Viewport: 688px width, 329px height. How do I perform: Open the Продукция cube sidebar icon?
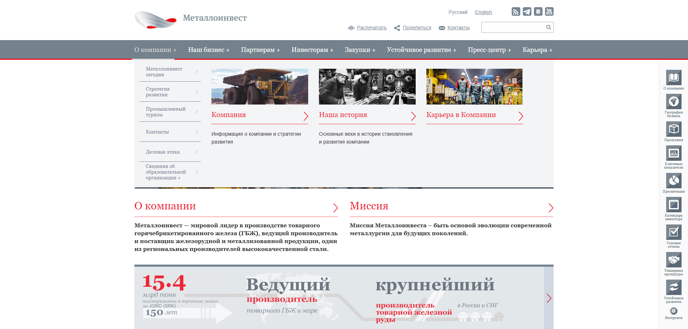click(x=674, y=129)
